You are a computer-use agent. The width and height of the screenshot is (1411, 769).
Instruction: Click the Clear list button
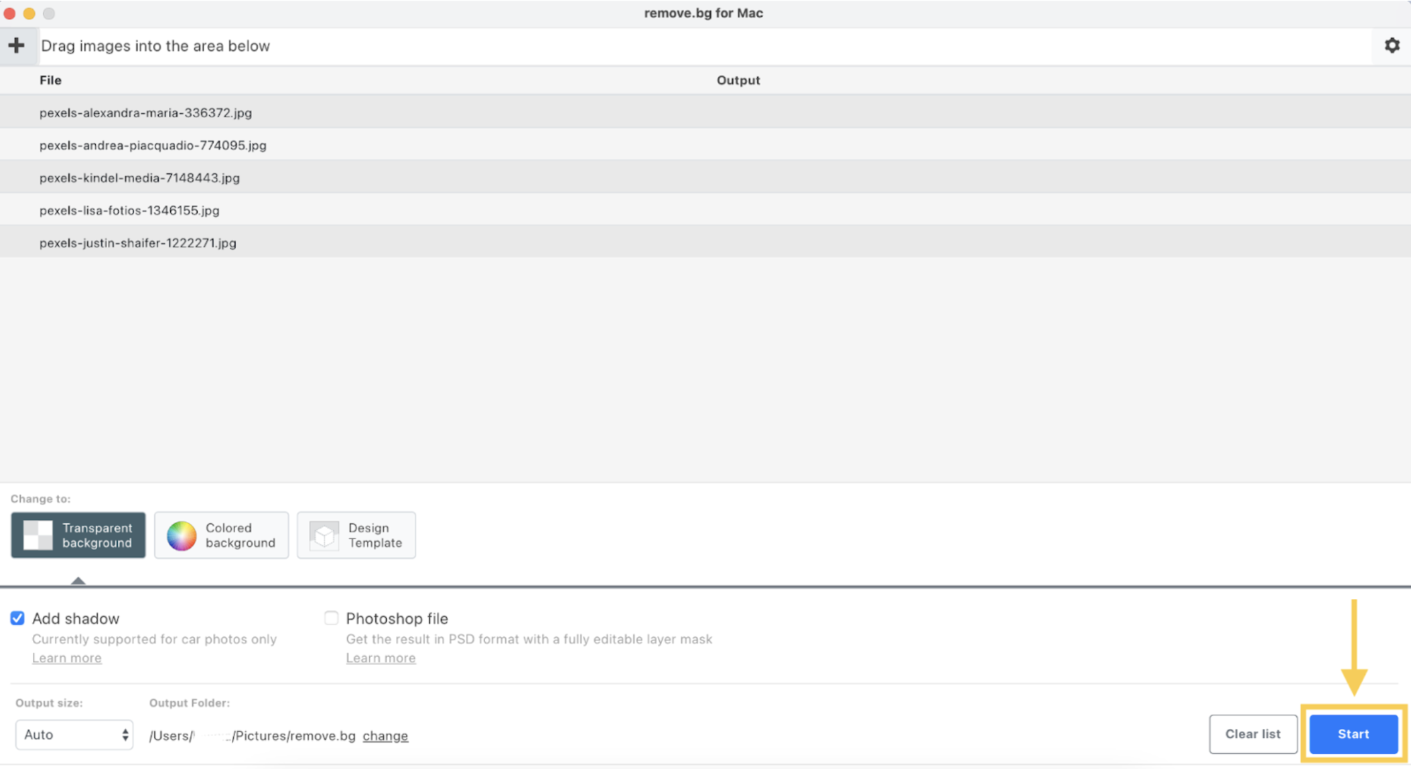(x=1252, y=734)
